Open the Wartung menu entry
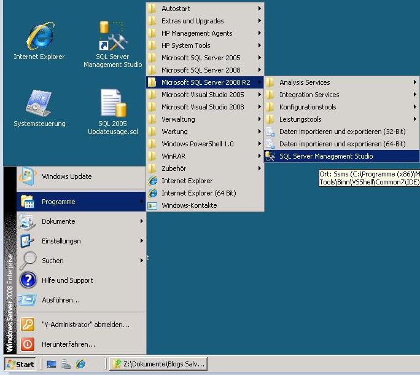This screenshot has width=420, height=375. 205,132
